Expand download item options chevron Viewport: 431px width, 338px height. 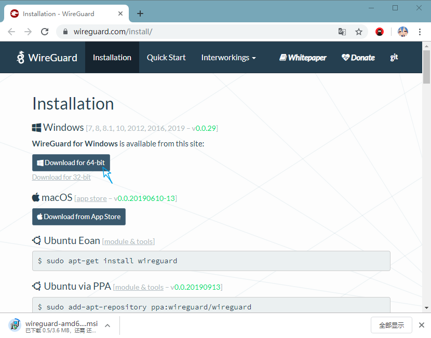pyautogui.click(x=107, y=326)
